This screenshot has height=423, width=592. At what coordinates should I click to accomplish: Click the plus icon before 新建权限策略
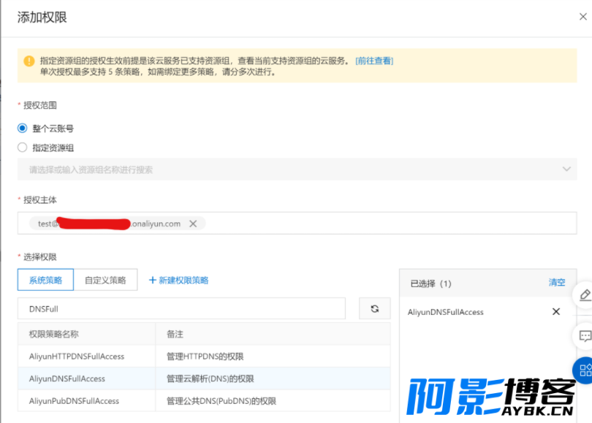153,280
